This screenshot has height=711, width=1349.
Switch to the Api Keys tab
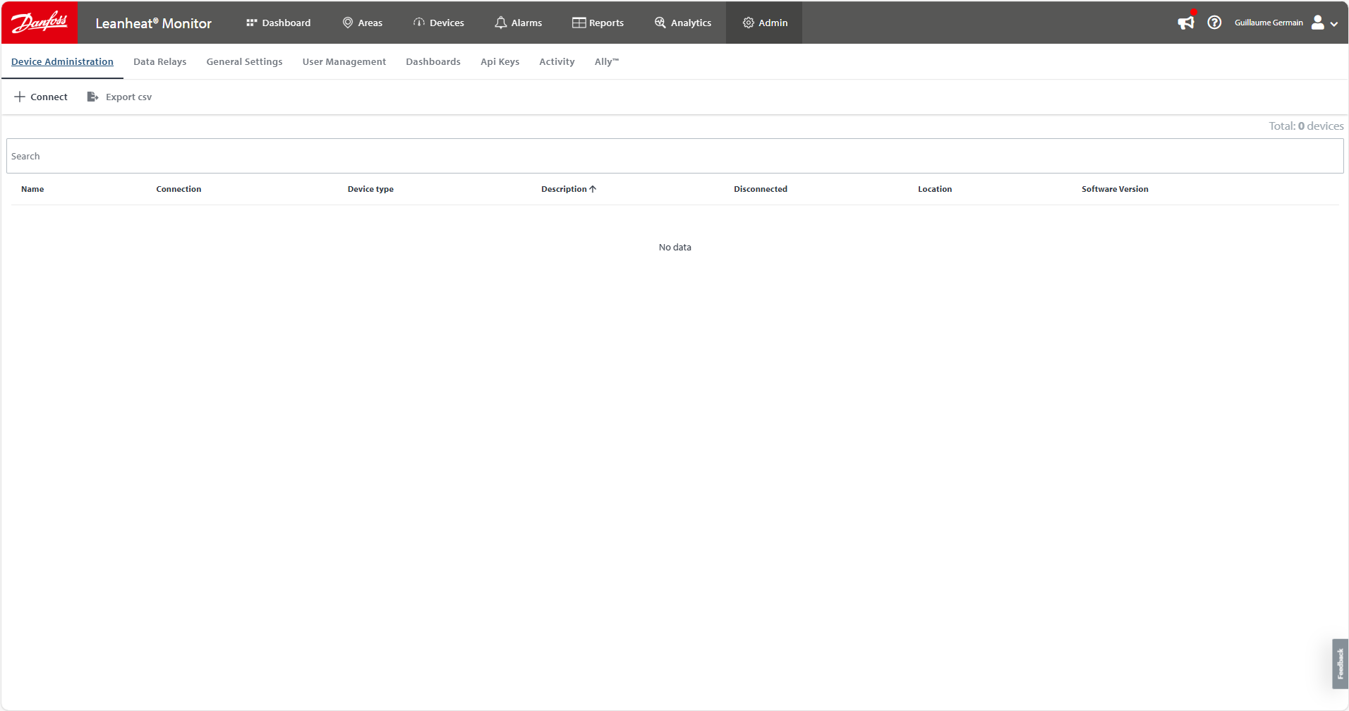[x=500, y=61]
